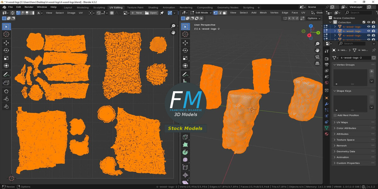Open the UV editor pivot point dropdown

(x=92, y=13)
